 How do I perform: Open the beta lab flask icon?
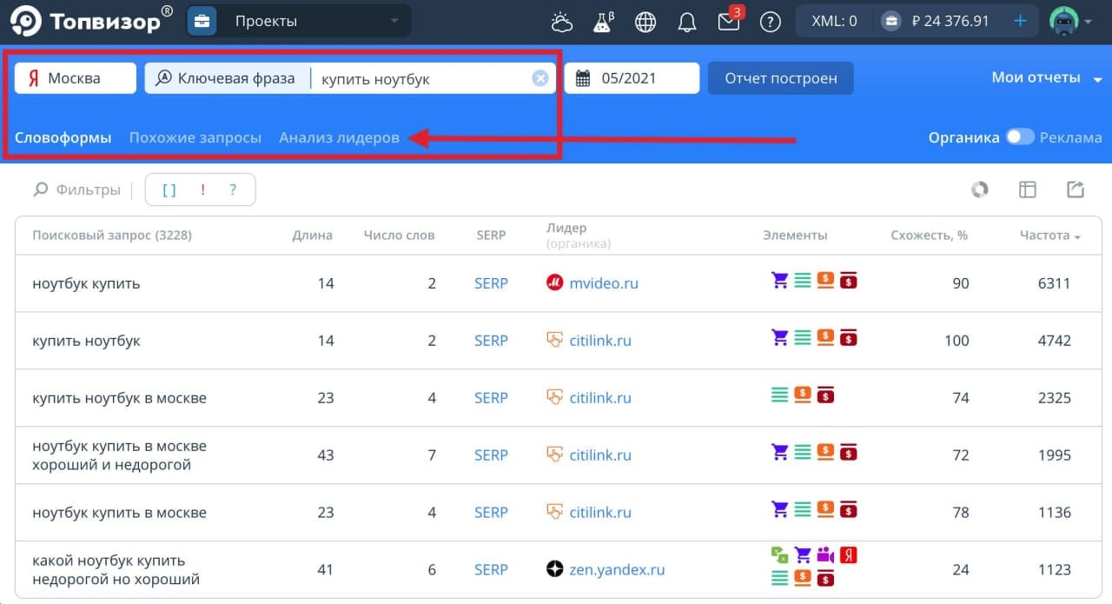pos(603,22)
